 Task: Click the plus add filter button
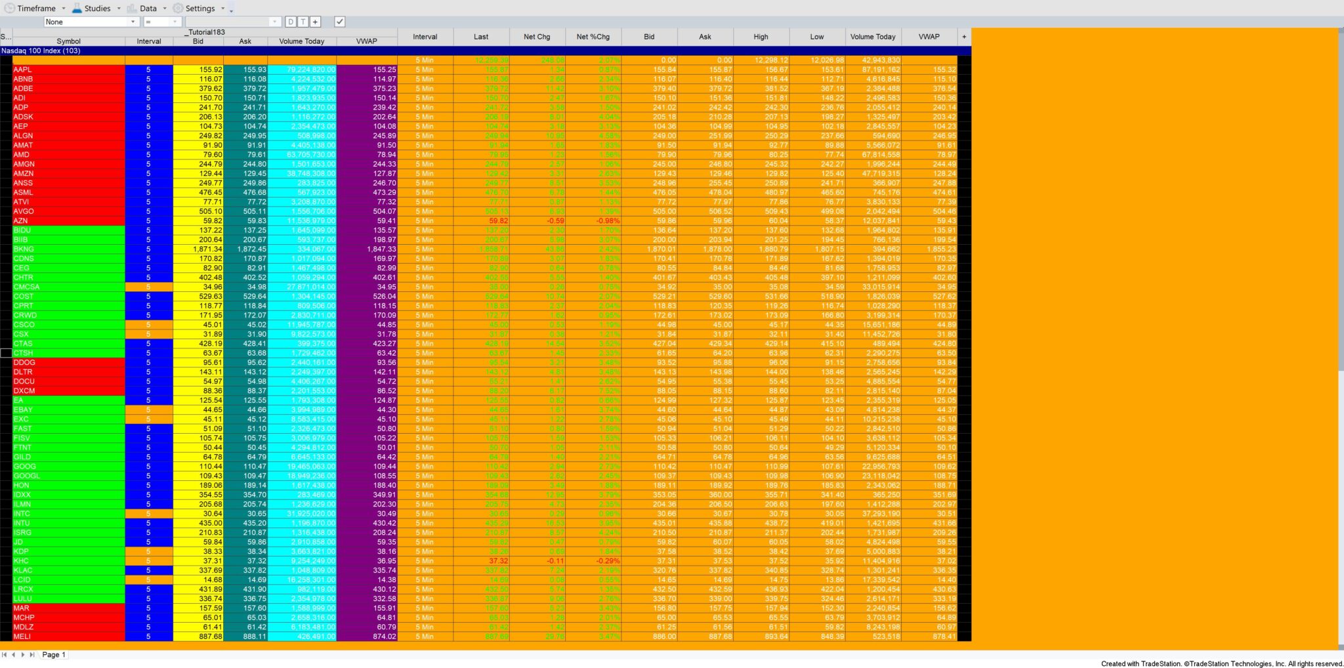click(316, 22)
